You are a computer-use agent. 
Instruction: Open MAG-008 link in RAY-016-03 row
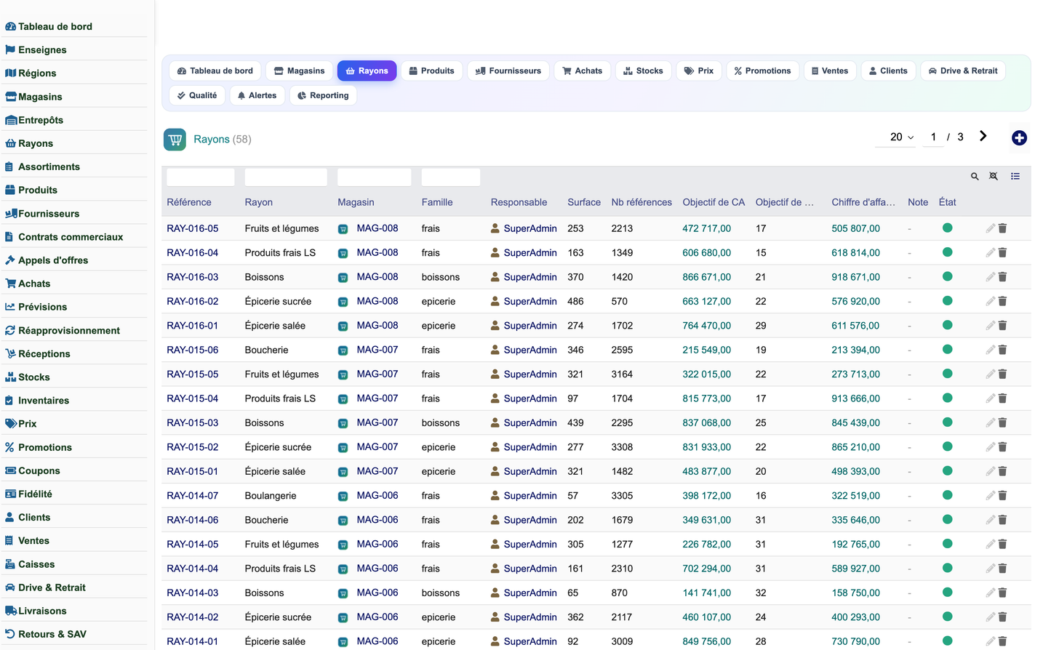377,276
